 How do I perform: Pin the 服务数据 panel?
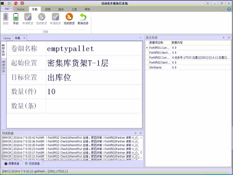click(x=224, y=38)
